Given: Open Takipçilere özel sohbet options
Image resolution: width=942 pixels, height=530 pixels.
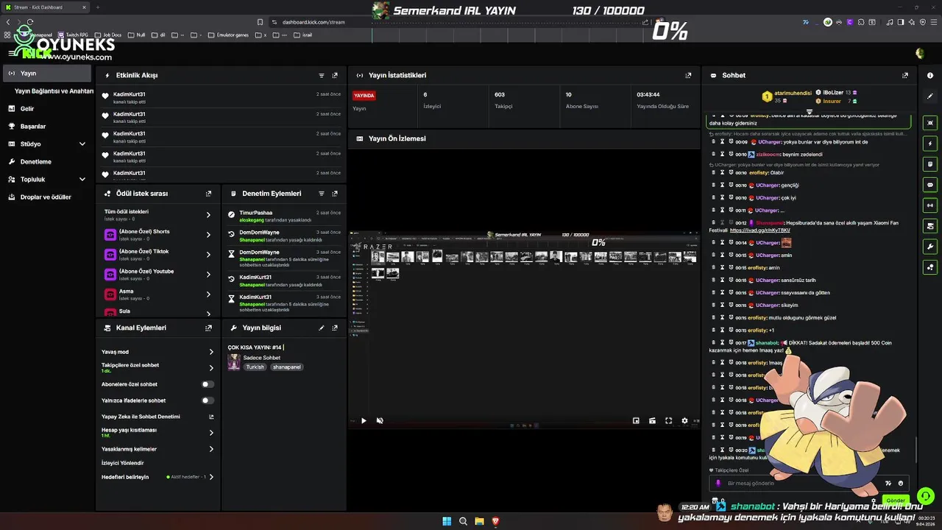Looking at the screenshot, I should 211,367.
